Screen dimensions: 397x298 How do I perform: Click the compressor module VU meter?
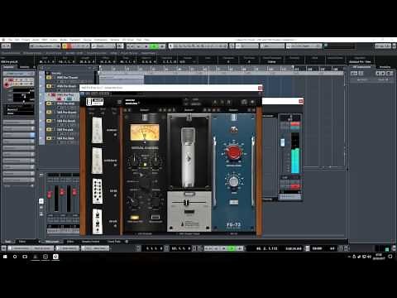coord(145,132)
